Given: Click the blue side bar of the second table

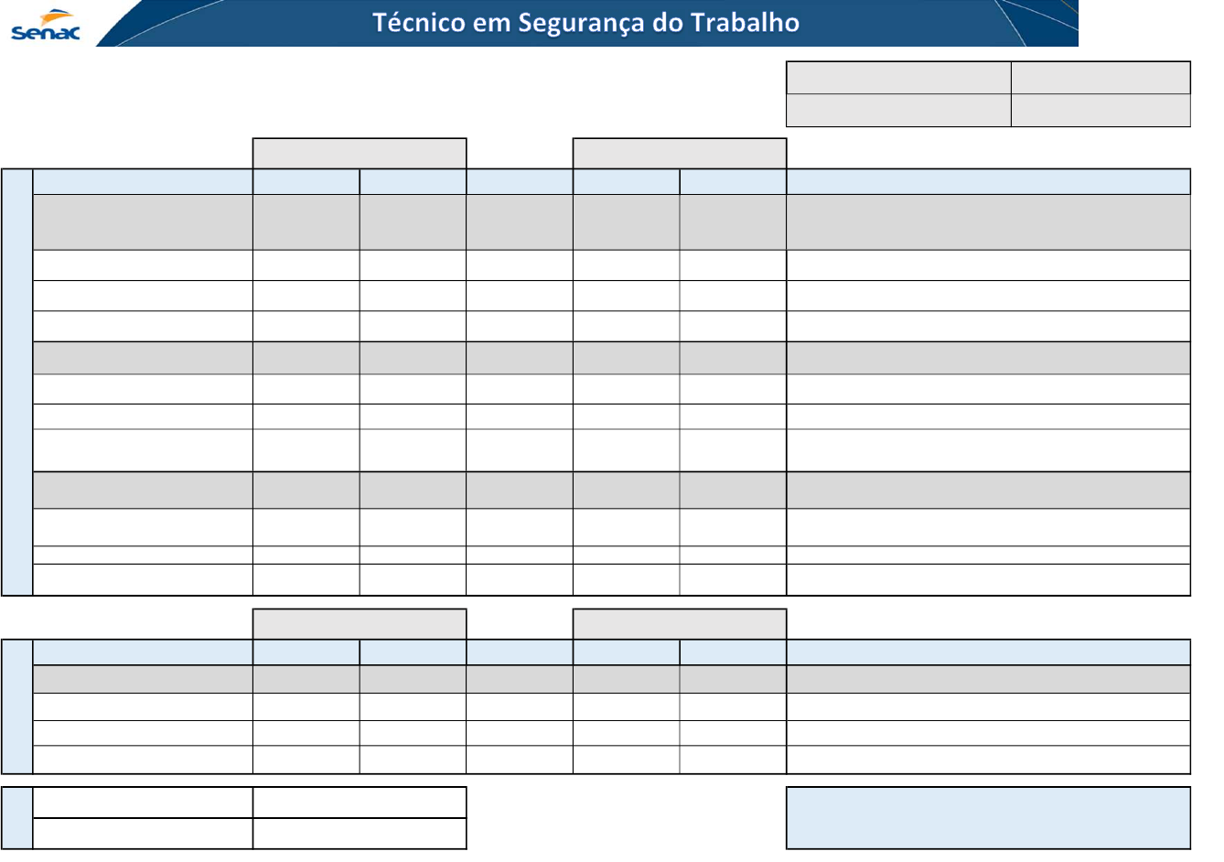Looking at the screenshot, I should pyautogui.click(x=17, y=706).
